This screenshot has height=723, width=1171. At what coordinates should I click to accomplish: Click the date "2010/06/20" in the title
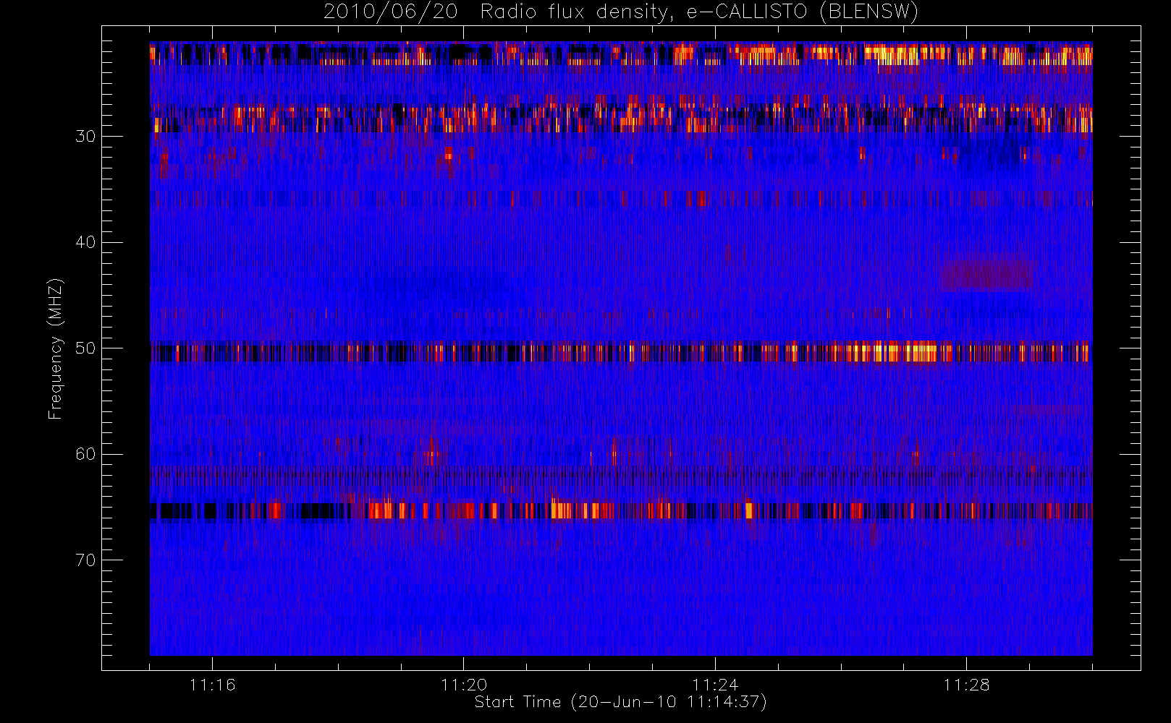(x=391, y=12)
